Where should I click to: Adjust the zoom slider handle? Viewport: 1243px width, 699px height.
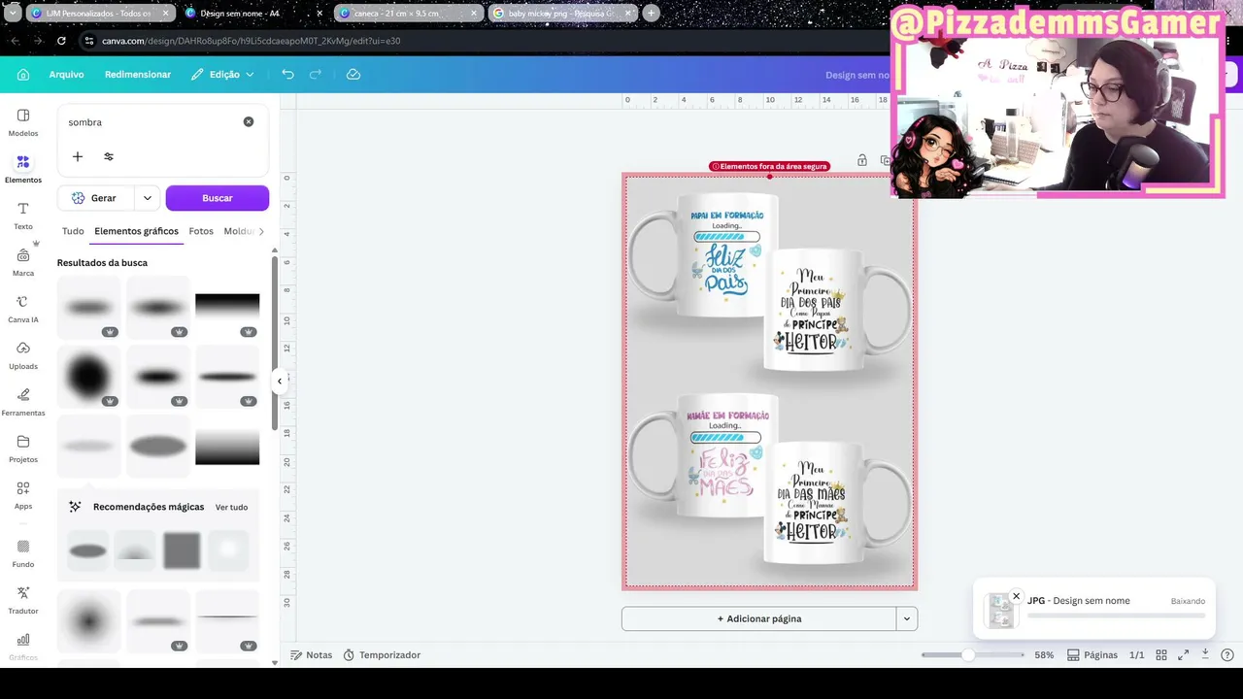pos(968,655)
